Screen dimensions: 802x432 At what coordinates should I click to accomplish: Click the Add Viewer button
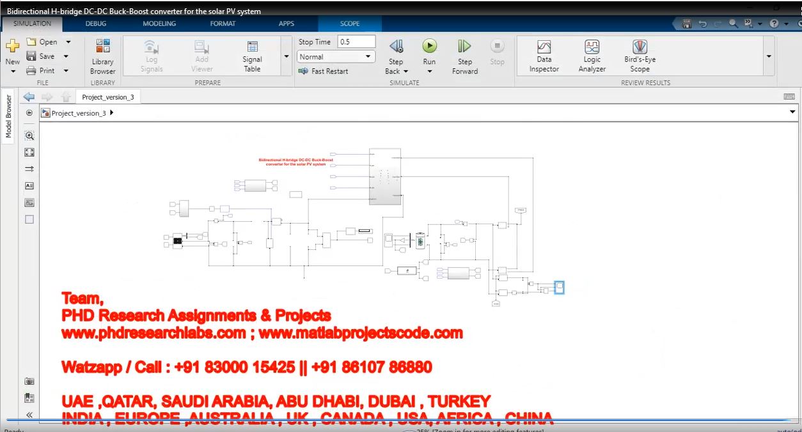click(x=201, y=57)
